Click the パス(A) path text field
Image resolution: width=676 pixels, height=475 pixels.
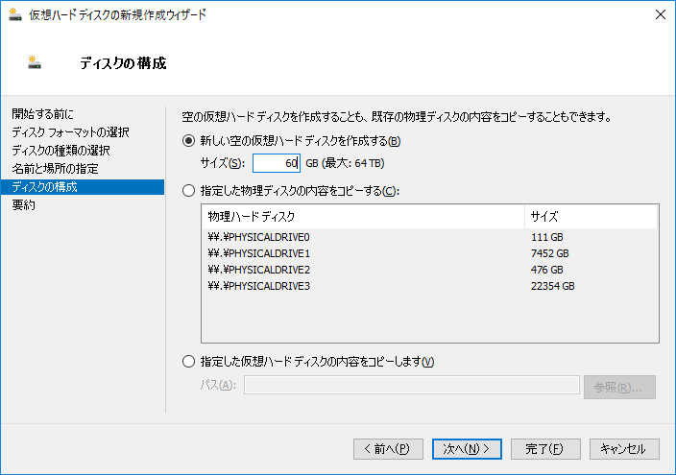pyautogui.click(x=412, y=385)
